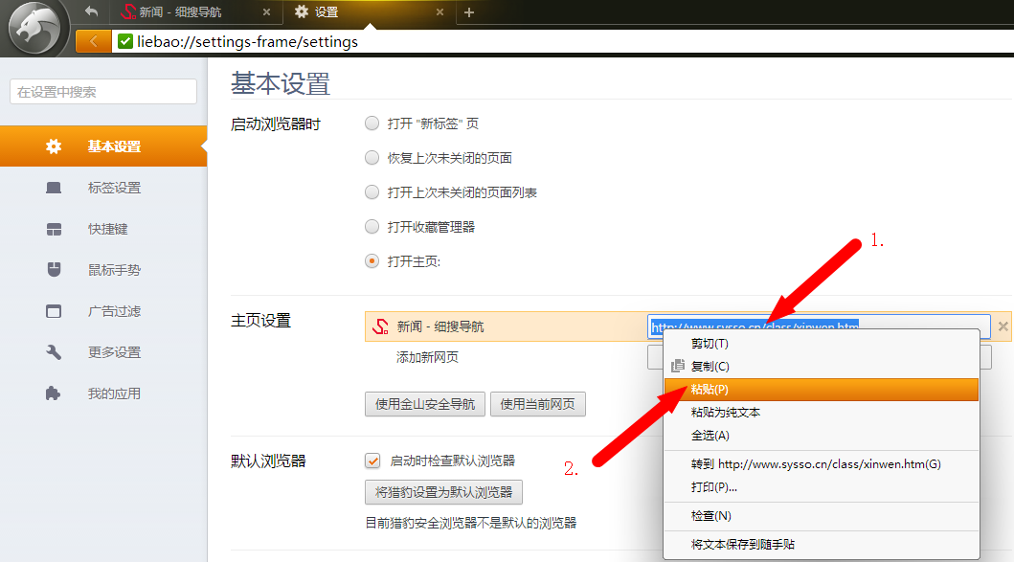
Task: Choose 打印(P)... from context menu
Action: pos(822,487)
